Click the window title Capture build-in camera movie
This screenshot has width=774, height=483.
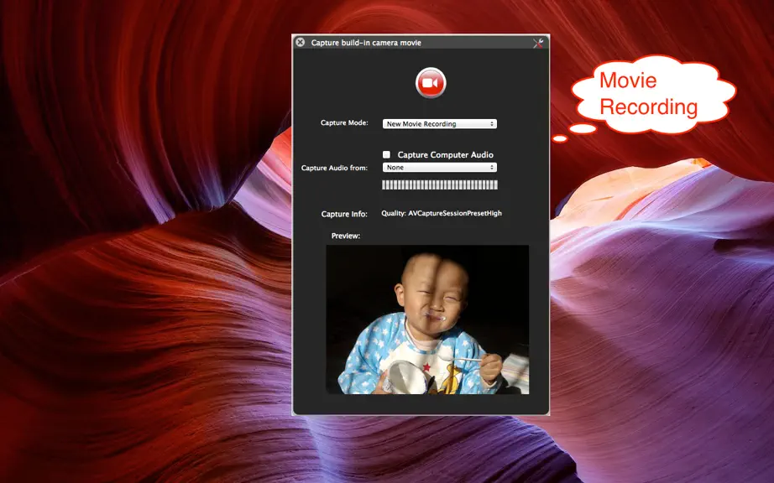click(366, 43)
